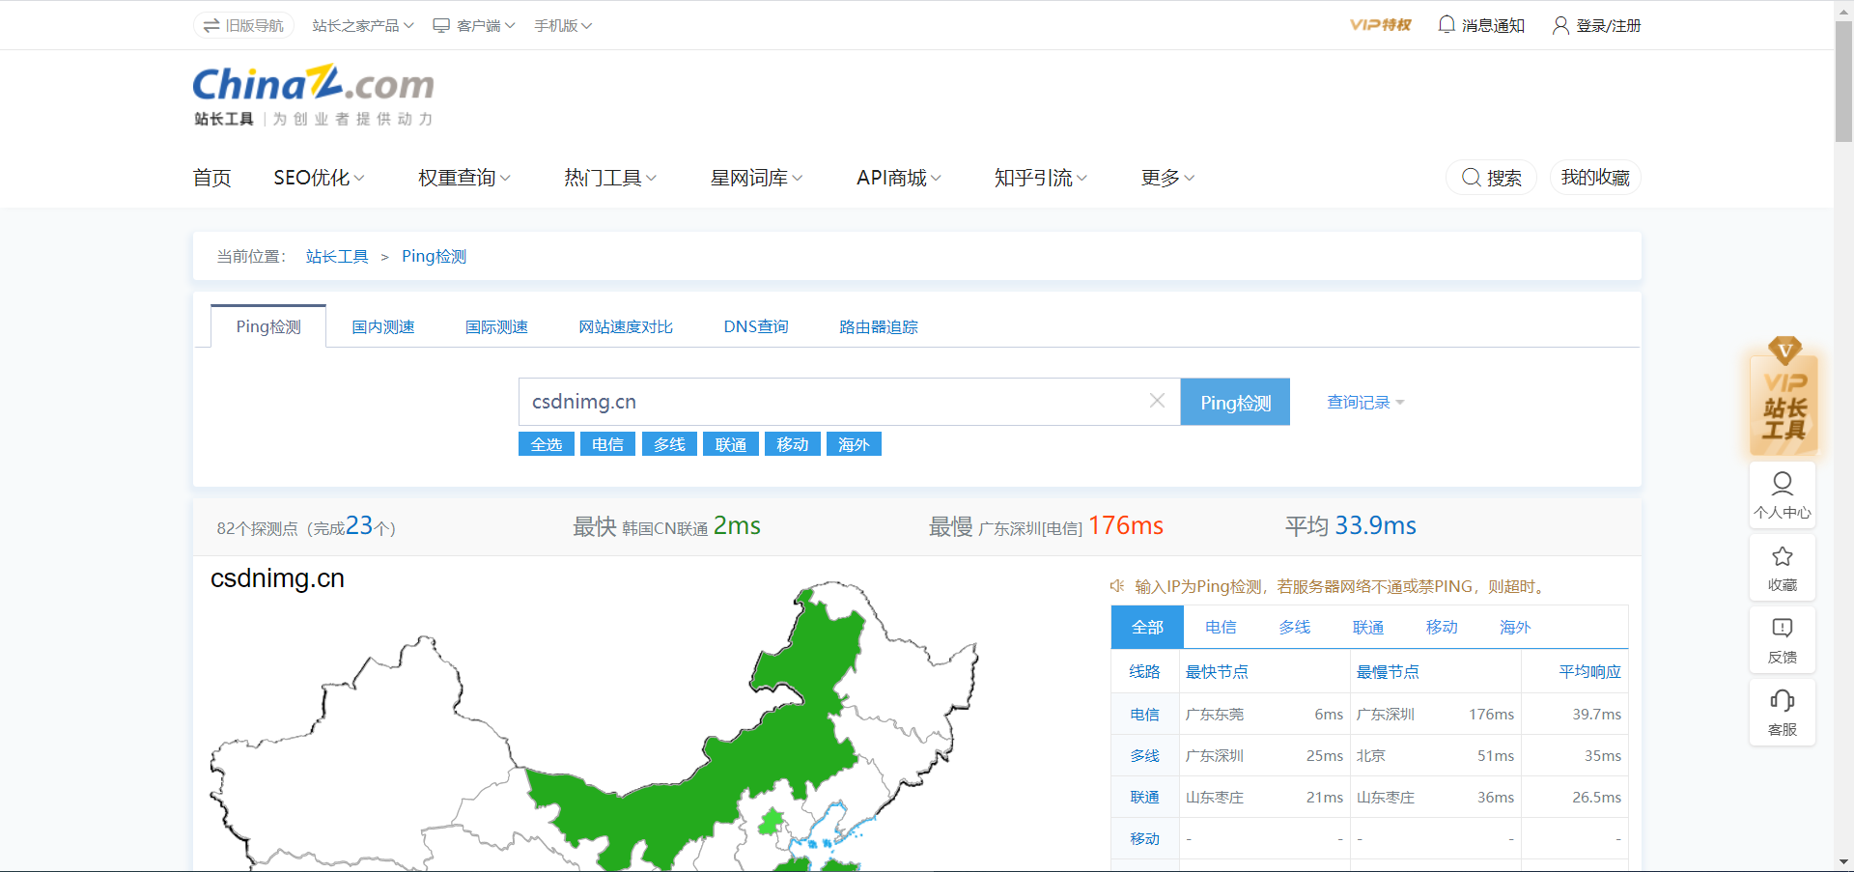Click the magnifier search icon
This screenshot has height=872, width=1854.
[x=1472, y=178]
